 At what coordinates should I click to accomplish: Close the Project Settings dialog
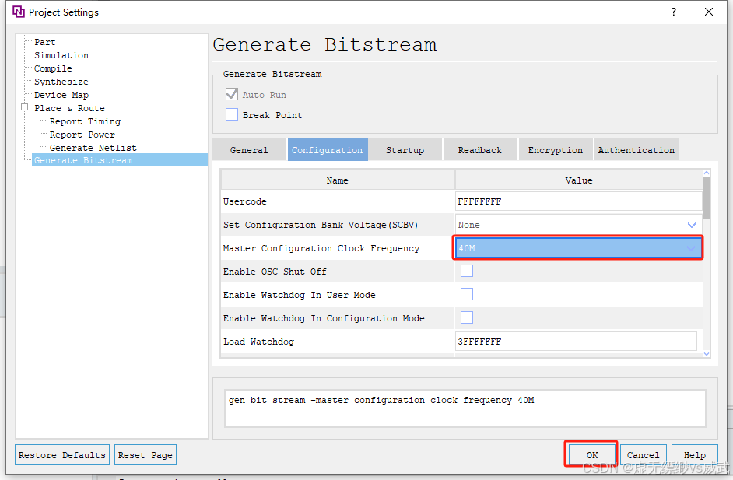(x=709, y=12)
